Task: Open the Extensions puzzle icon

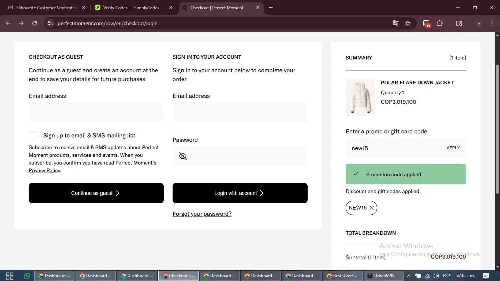Action: tap(440, 23)
